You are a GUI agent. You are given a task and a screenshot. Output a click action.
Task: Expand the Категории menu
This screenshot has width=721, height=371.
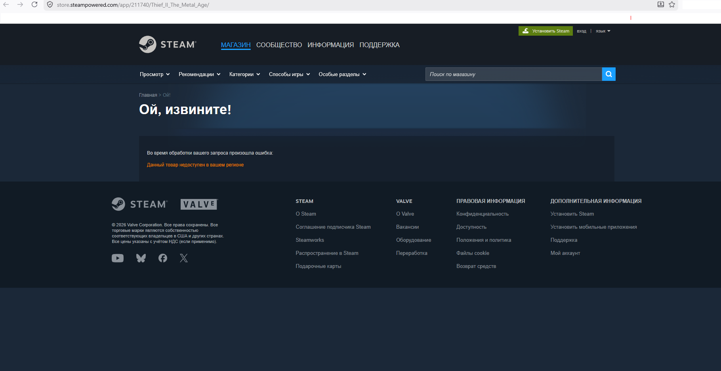coord(245,74)
